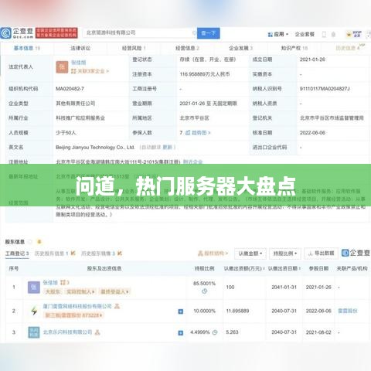
Task: Open 北京乐闪科技有限公司 link
Action: click(67, 332)
